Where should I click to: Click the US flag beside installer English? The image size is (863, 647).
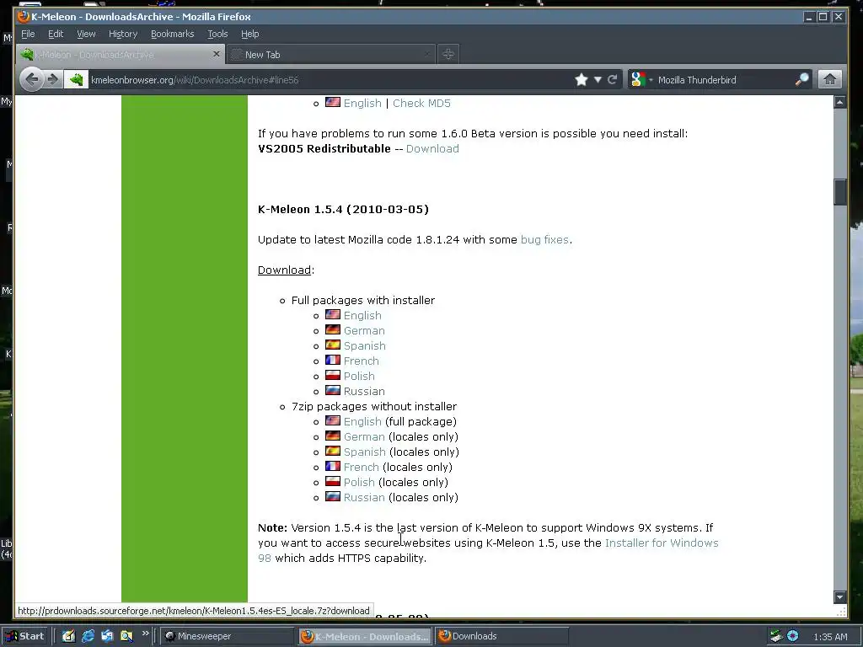[333, 314]
